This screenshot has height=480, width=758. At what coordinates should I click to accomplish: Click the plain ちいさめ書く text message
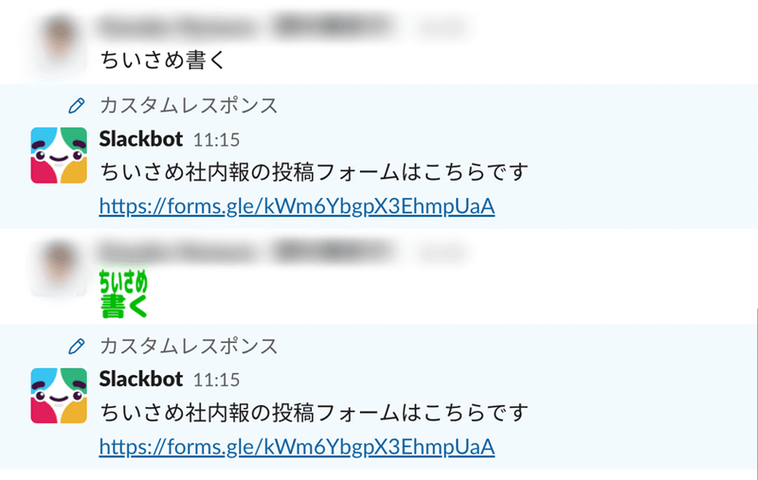(165, 60)
